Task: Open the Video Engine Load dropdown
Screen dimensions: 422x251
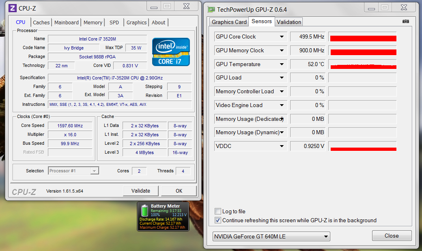Action: click(282, 105)
